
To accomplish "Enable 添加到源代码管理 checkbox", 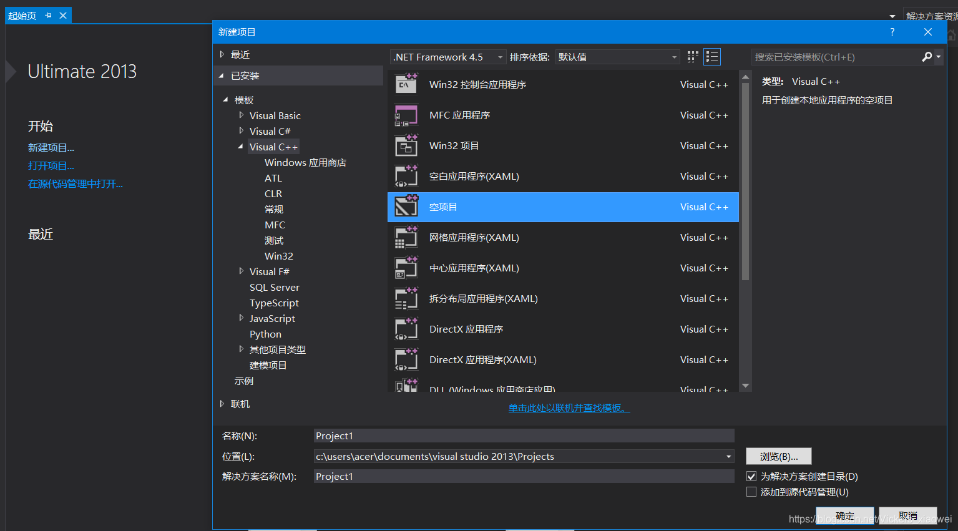I will click(x=751, y=492).
